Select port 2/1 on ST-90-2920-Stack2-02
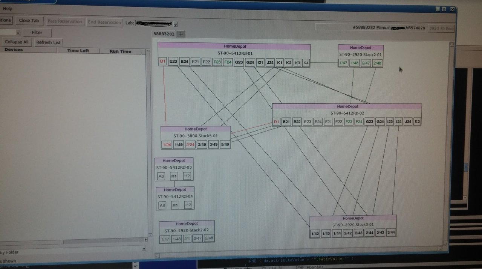 [187, 239]
